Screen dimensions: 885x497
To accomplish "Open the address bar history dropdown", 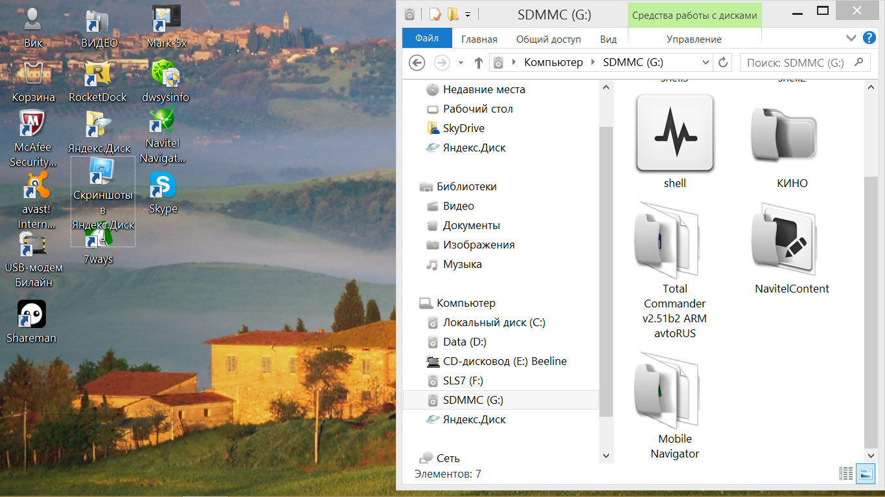I will (x=706, y=63).
